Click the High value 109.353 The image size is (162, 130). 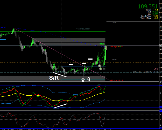click(155, 12)
